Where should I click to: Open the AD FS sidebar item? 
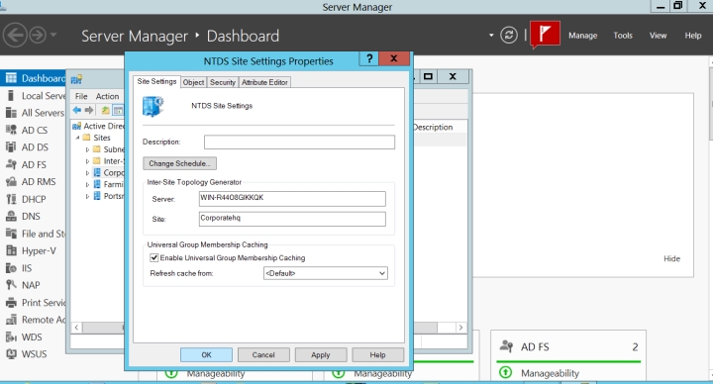pos(34,164)
